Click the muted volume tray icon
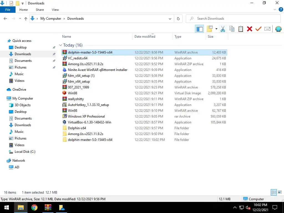 [x=248, y=207]
